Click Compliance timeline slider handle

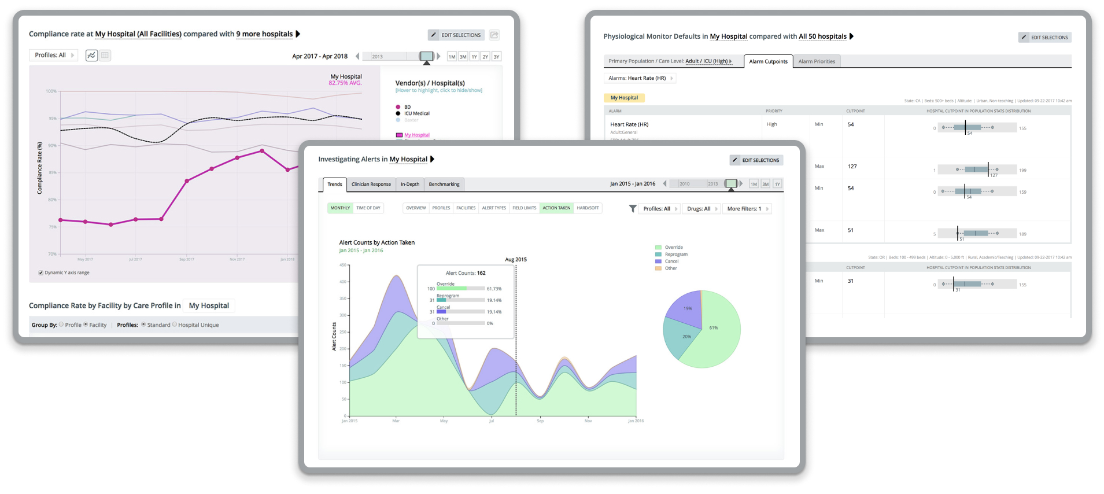click(426, 56)
